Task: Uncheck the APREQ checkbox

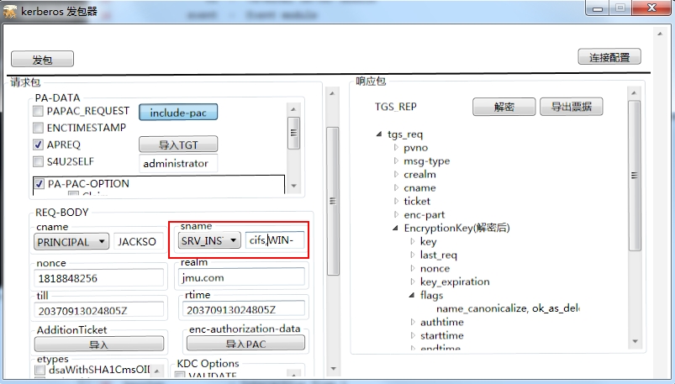Action: pyautogui.click(x=38, y=145)
